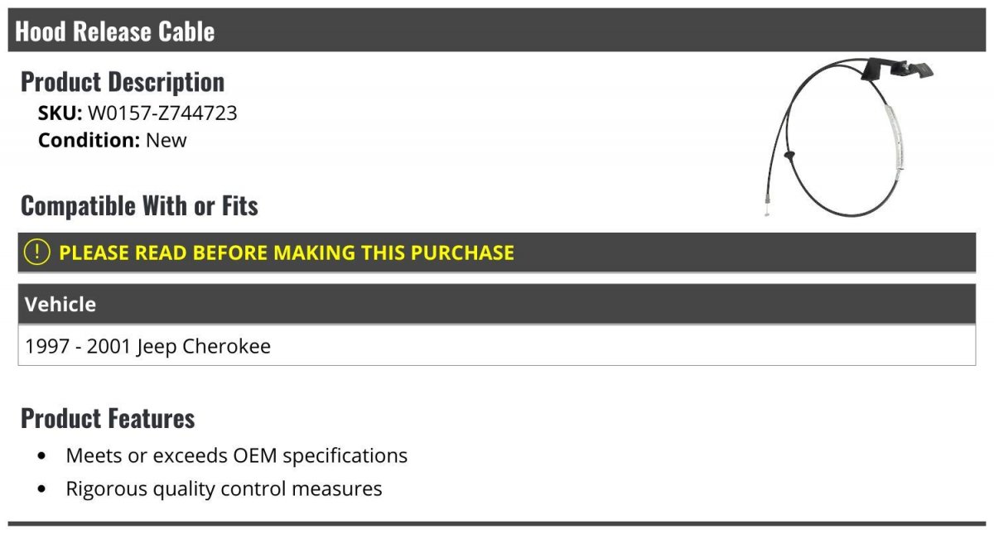Click the bullet beside "Meets or exceeds OEM"

click(42, 456)
